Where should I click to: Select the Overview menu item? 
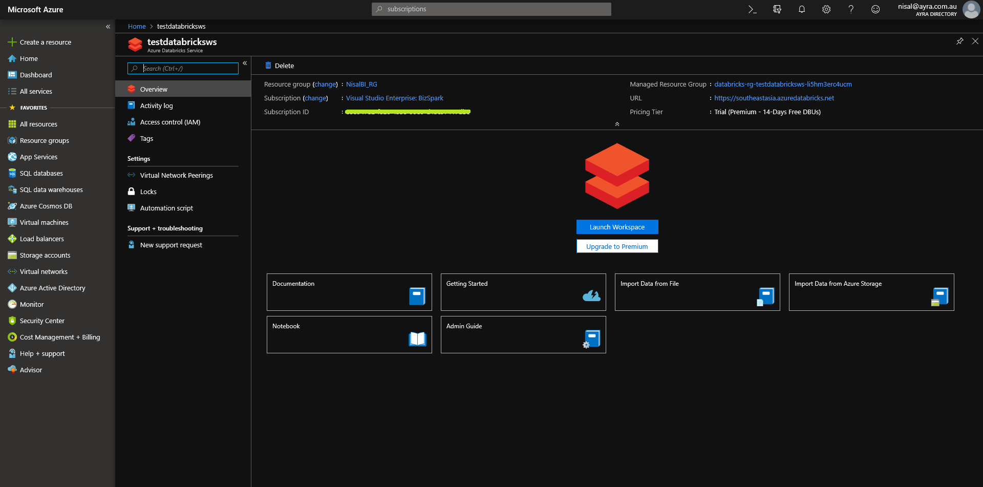point(183,89)
